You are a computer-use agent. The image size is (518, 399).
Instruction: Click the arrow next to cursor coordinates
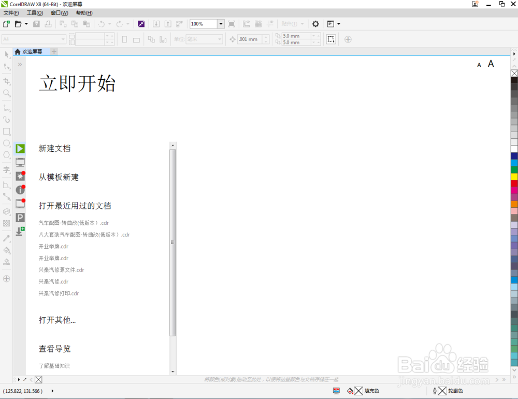52,391
